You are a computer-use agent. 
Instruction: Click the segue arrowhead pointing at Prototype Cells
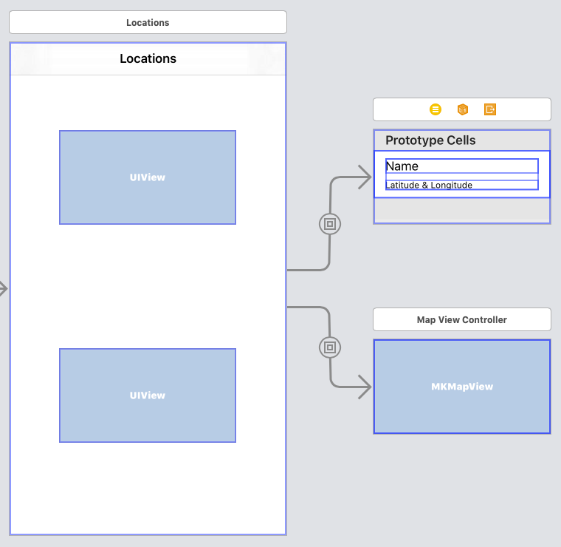coord(365,177)
